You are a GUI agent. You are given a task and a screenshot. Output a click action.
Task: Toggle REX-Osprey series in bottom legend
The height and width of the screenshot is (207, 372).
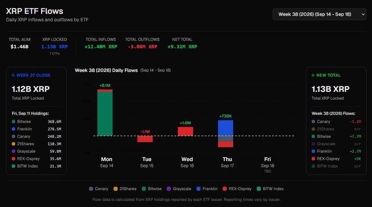point(237,189)
